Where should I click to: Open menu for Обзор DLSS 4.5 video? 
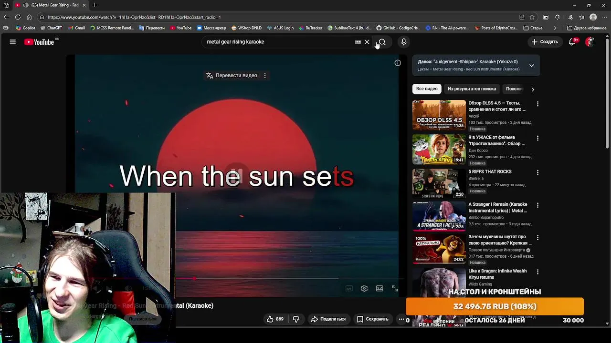click(537, 104)
